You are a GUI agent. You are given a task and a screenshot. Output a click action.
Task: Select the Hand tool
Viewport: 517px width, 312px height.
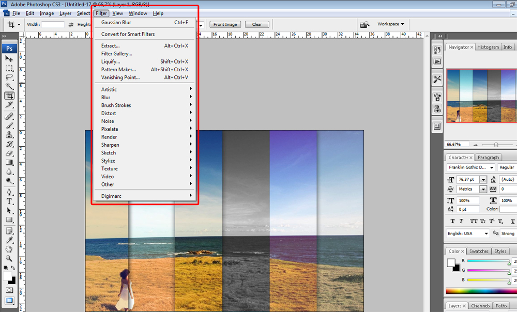pos(9,249)
